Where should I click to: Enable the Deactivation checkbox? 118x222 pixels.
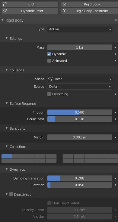[x=11, y=194]
